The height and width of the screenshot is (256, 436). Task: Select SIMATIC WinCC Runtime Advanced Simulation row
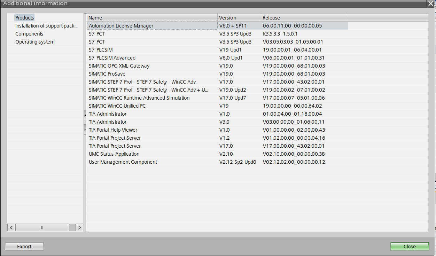coord(218,98)
